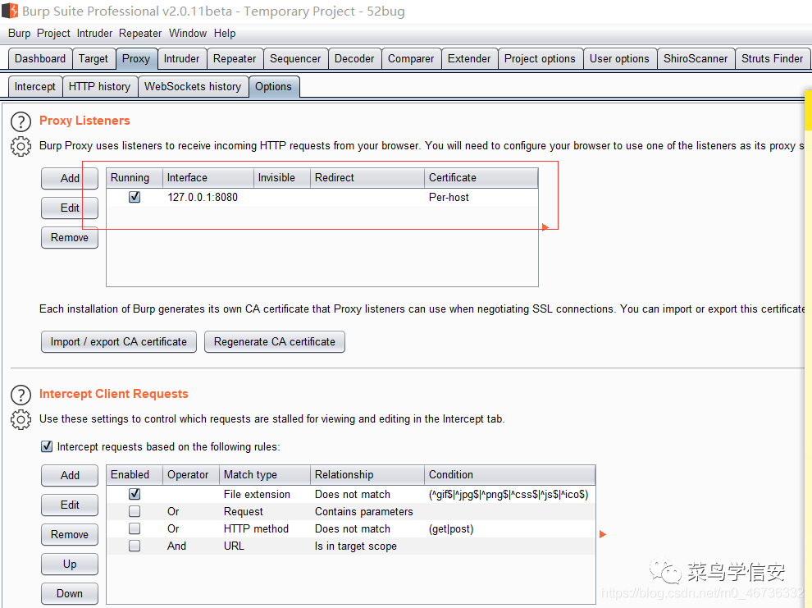Screen dimensions: 812x608
Task: Select the Proxy main tab
Action: pyautogui.click(x=136, y=58)
